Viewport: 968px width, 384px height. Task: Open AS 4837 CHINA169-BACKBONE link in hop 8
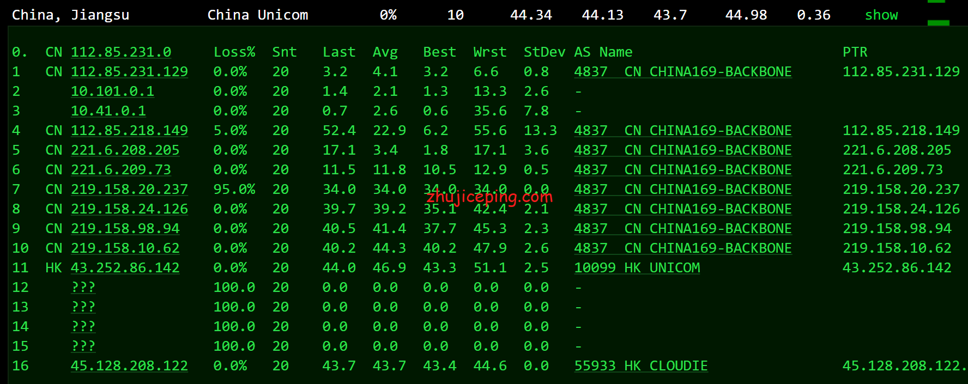[x=683, y=209]
